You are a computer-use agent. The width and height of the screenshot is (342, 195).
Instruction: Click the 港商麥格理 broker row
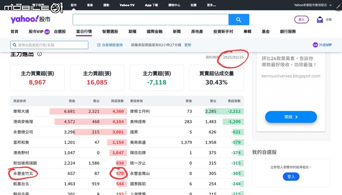(68, 122)
